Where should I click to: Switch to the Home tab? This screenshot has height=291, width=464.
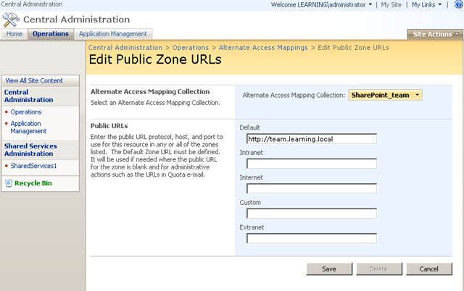[14, 34]
